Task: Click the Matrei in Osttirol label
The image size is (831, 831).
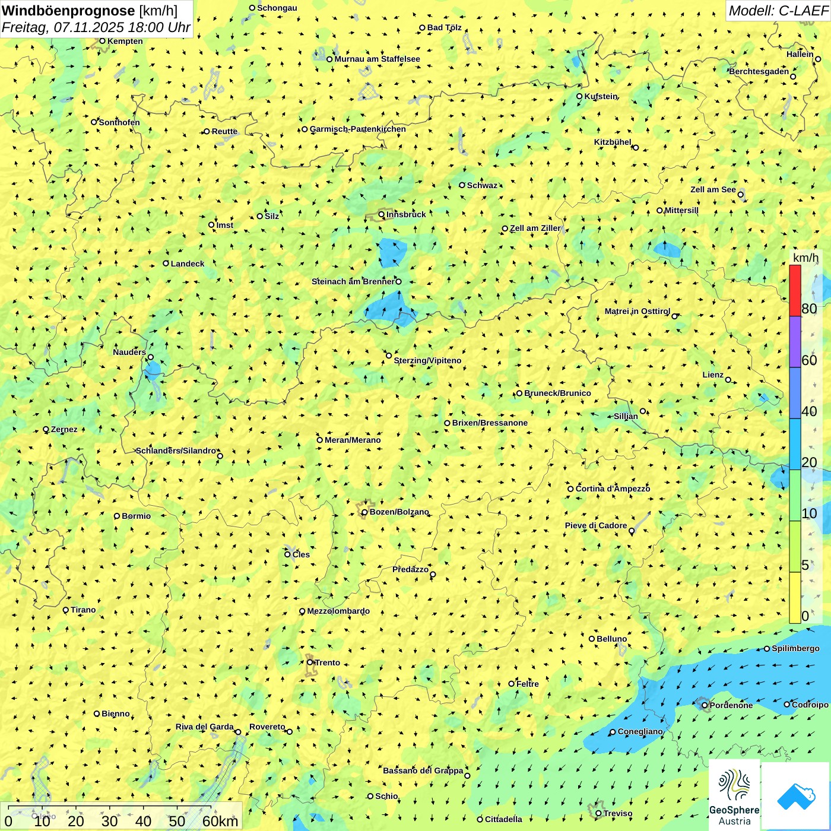Action: 637,311
